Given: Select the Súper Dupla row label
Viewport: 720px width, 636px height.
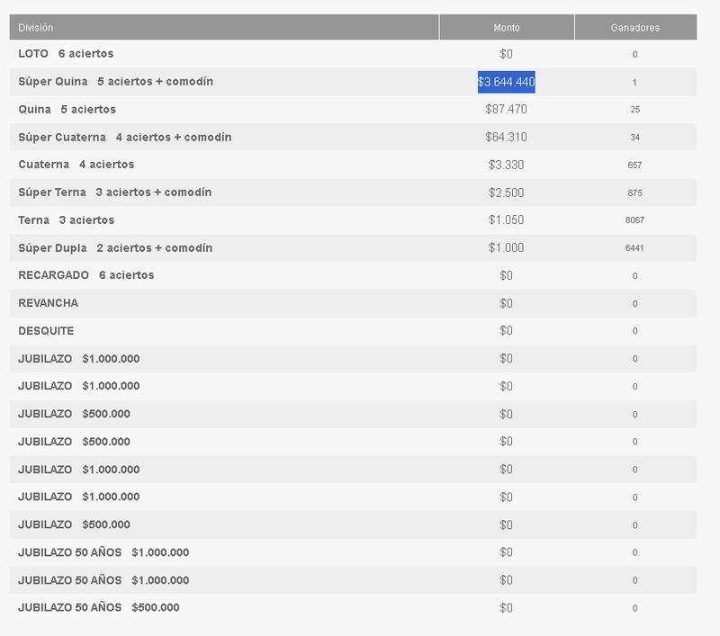Looking at the screenshot, I should (115, 248).
